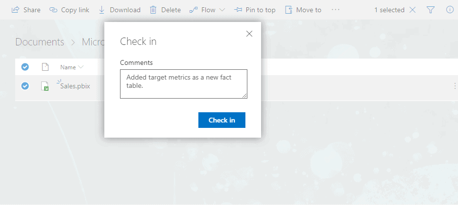Open the toolbar overflow ellipsis menu
This screenshot has width=458, height=205.
(x=336, y=10)
